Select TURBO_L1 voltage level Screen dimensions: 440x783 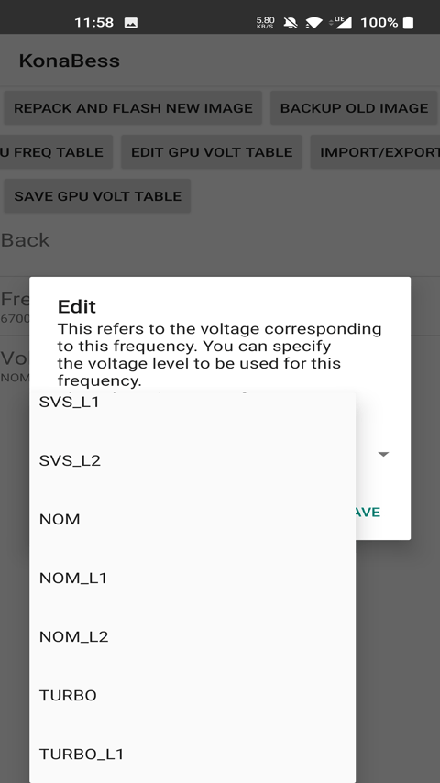(192, 754)
